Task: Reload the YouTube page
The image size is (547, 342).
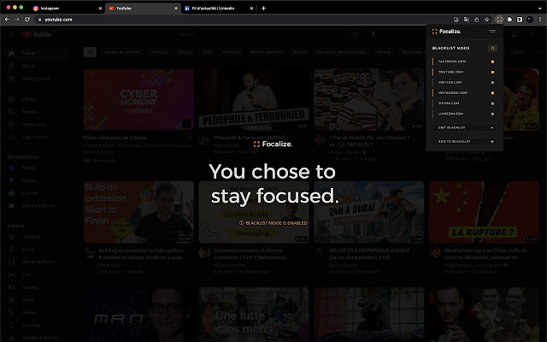Action: click(27, 20)
